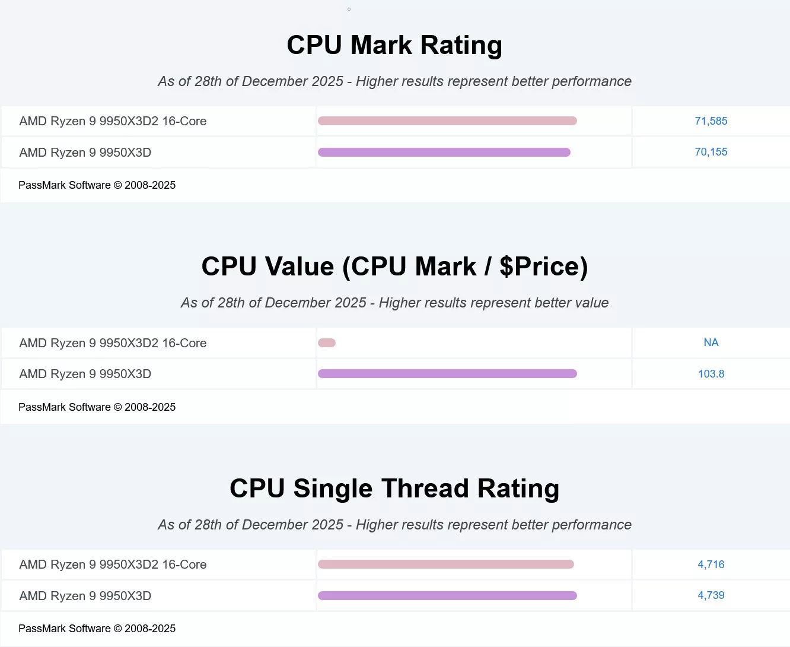Click the short pink bar in CPU Value chart
Screen dimensions: 790x647
tap(327, 342)
